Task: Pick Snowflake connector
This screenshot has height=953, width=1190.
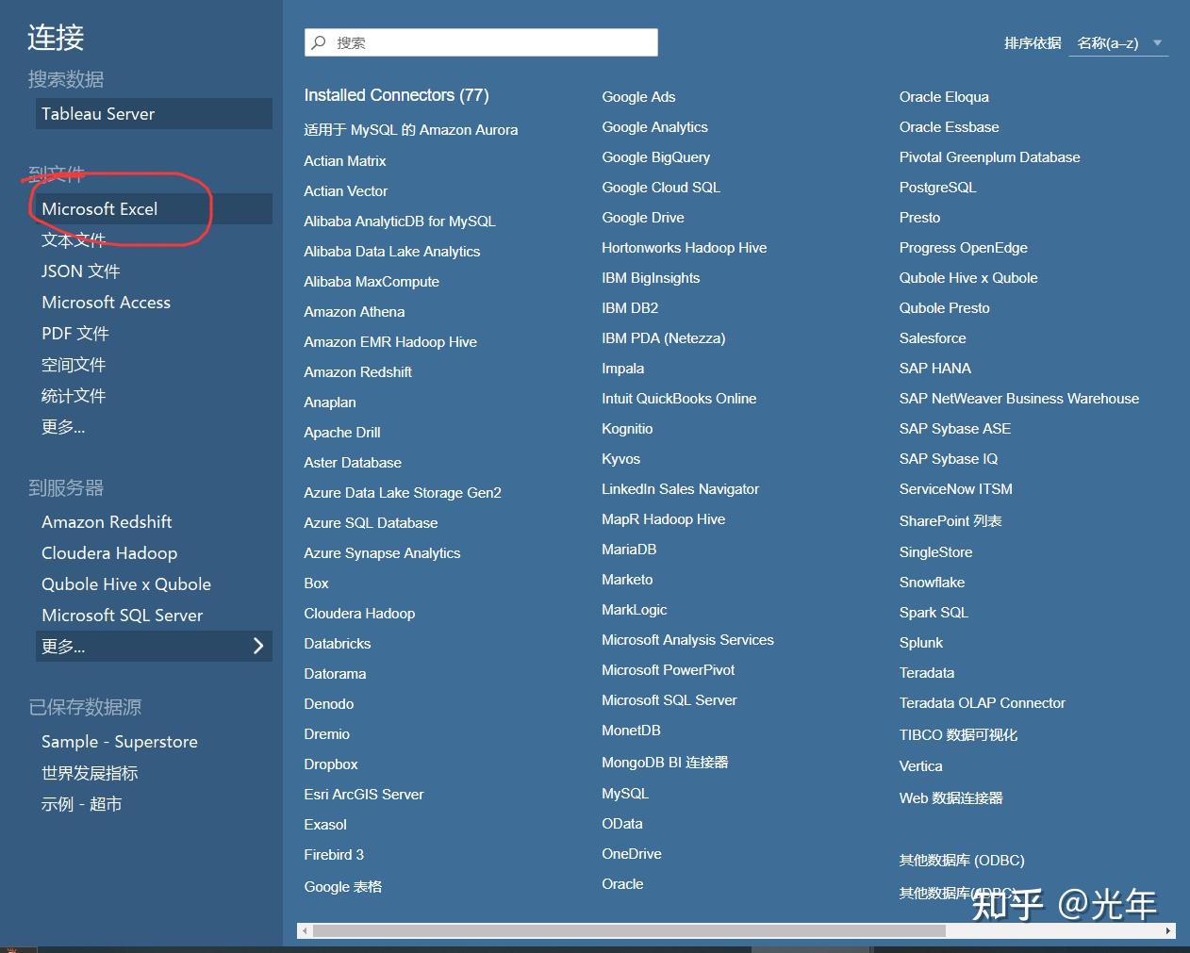Action: point(932,583)
